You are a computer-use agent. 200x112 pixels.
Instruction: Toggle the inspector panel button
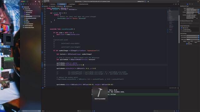[198, 2]
